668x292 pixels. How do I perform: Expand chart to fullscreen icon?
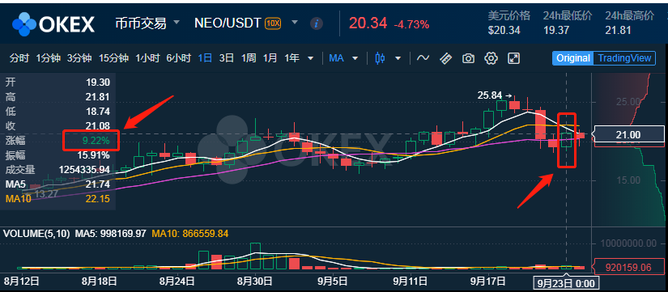pos(514,58)
